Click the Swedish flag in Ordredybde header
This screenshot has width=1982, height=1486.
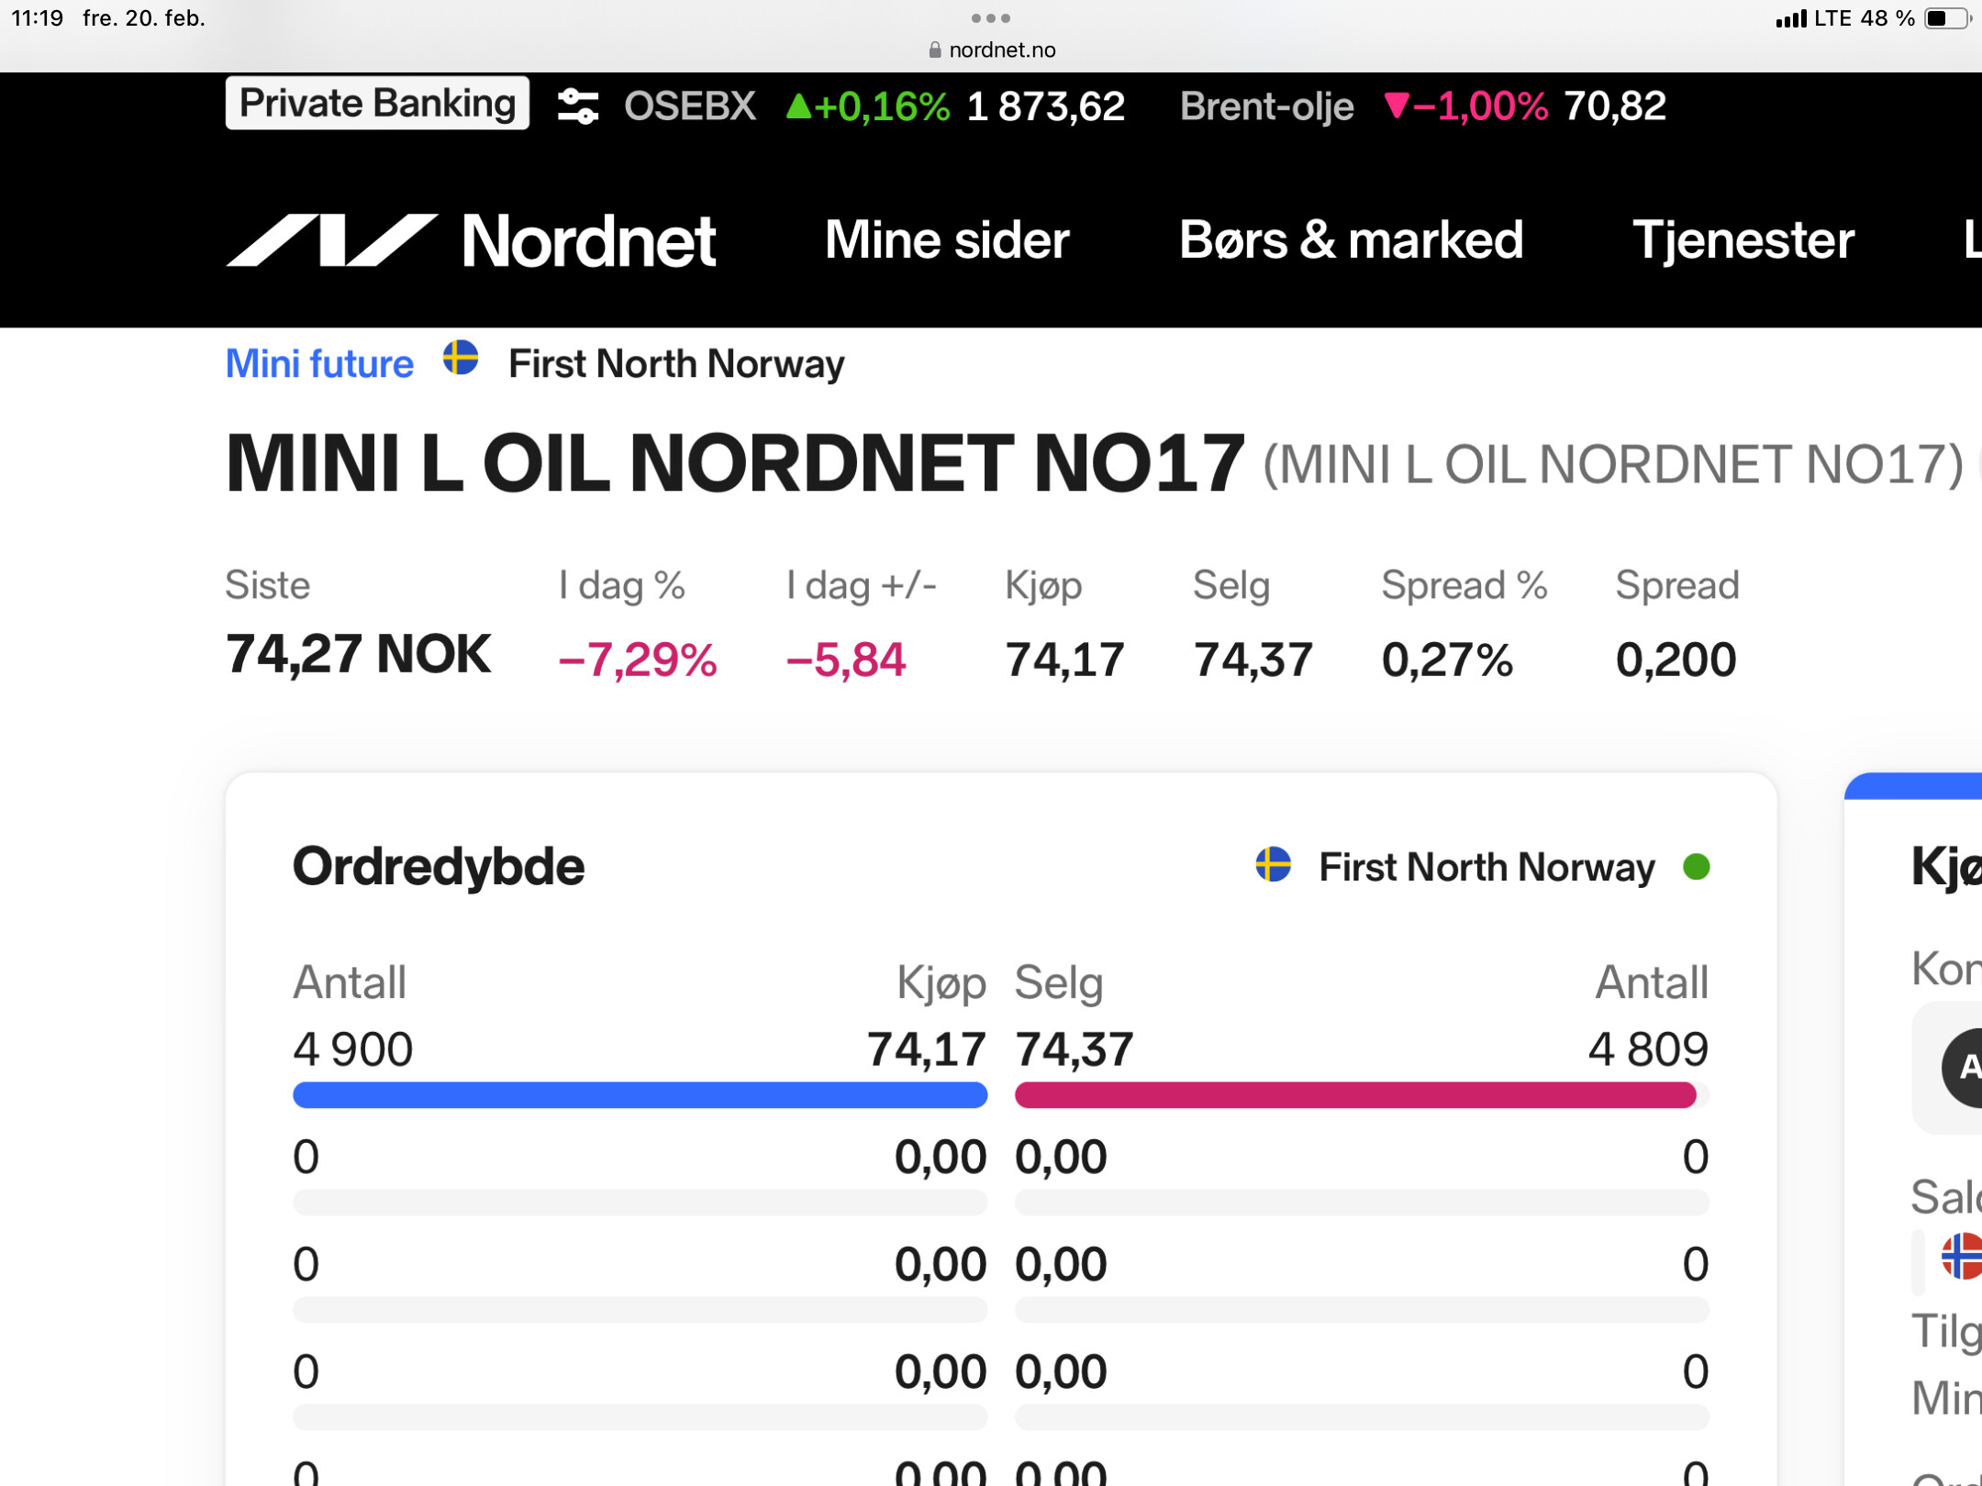pyautogui.click(x=1274, y=865)
